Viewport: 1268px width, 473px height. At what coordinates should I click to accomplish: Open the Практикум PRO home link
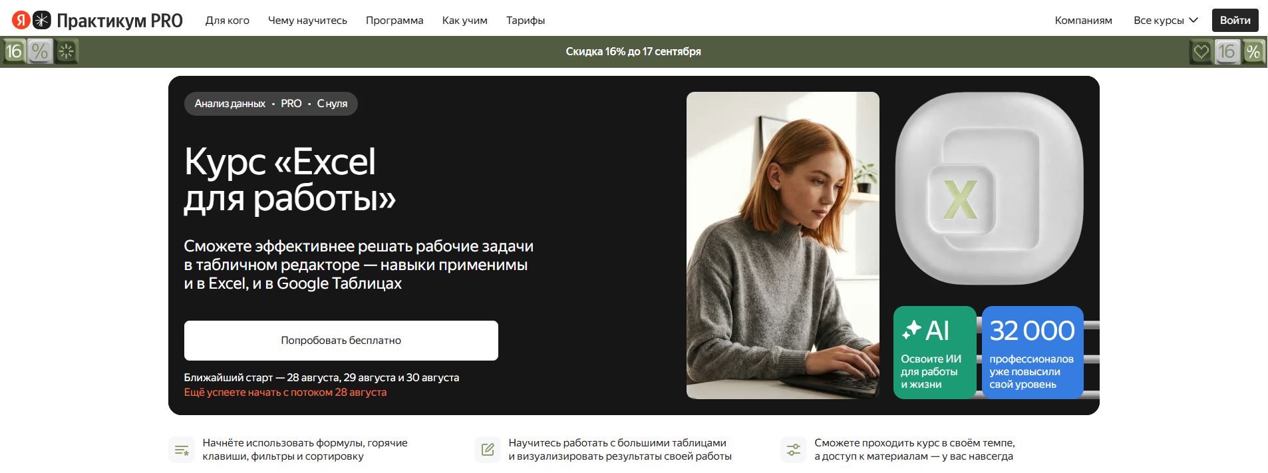click(120, 21)
